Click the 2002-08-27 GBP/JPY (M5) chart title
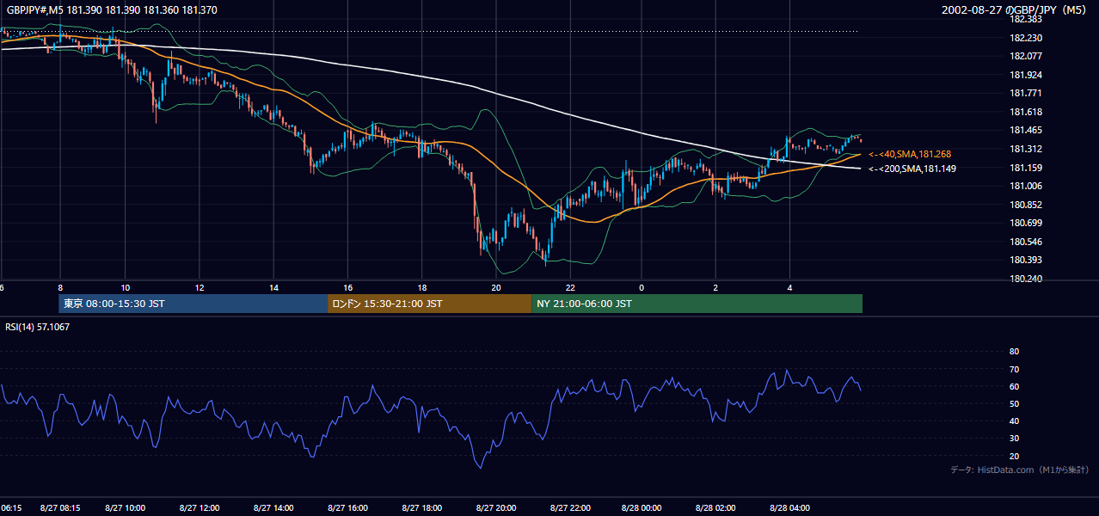Viewport: 1099px width, 516px height. (x=1015, y=9)
